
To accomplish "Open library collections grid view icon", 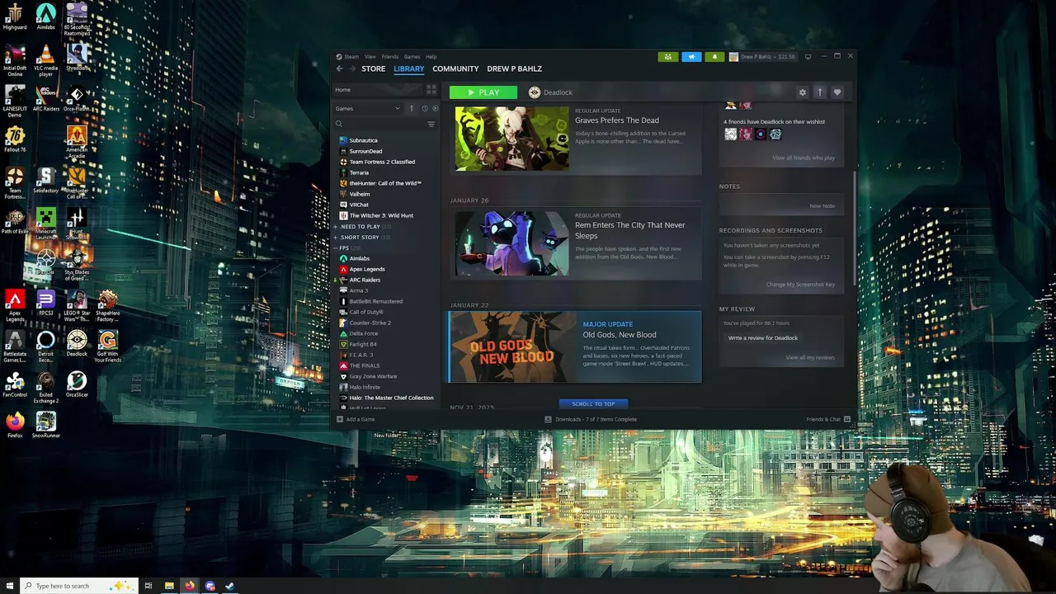I will (x=431, y=89).
